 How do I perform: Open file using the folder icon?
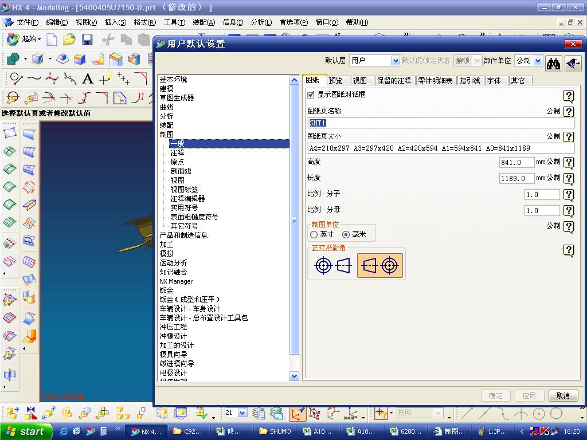click(69, 40)
